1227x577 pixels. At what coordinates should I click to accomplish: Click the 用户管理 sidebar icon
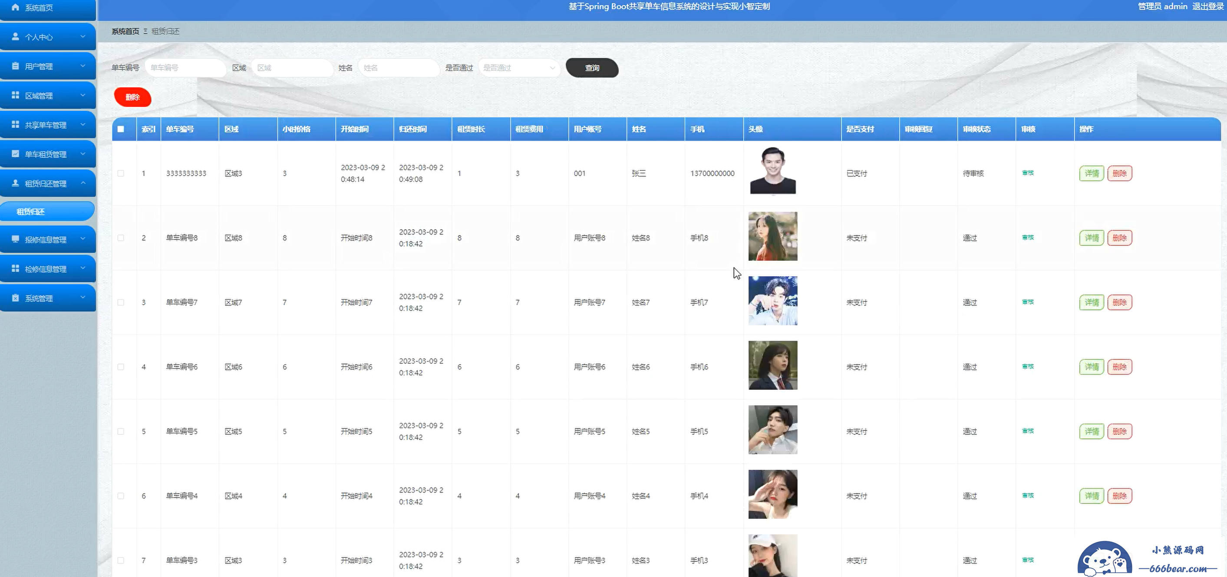point(15,66)
